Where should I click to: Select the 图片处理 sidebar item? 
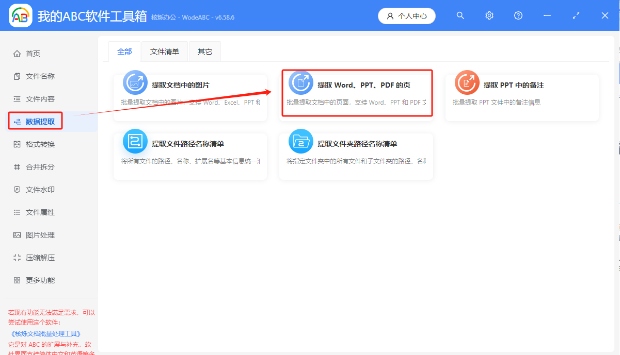click(35, 234)
